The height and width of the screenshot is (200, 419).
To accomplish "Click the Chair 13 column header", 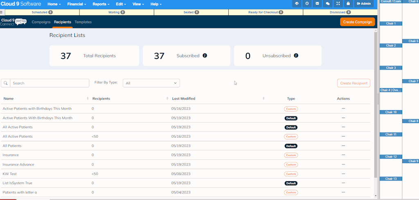I will click(391, 179).
